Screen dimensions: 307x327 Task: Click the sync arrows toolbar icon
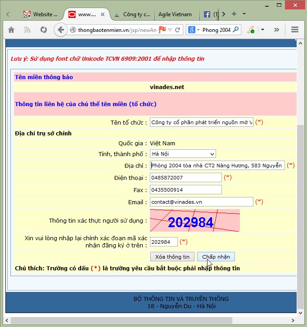44,30
